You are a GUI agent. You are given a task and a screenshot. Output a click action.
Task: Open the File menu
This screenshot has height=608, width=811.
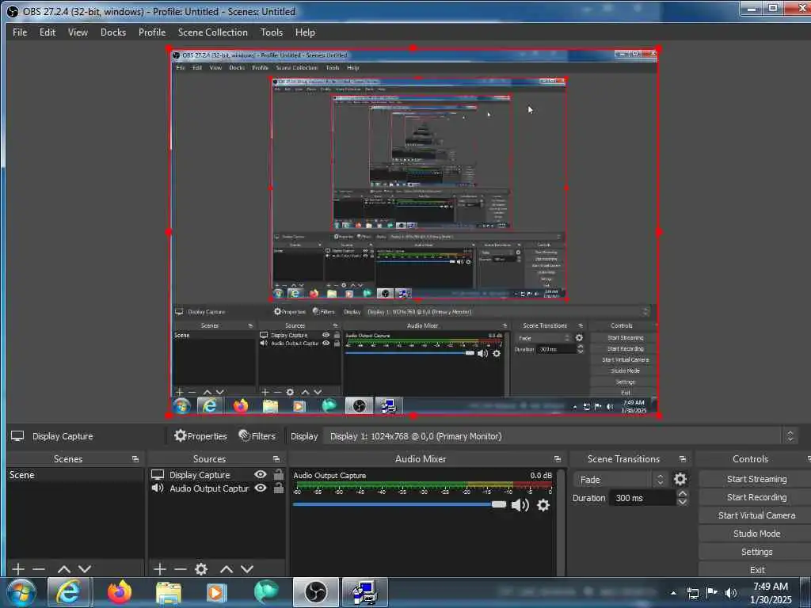[20, 32]
